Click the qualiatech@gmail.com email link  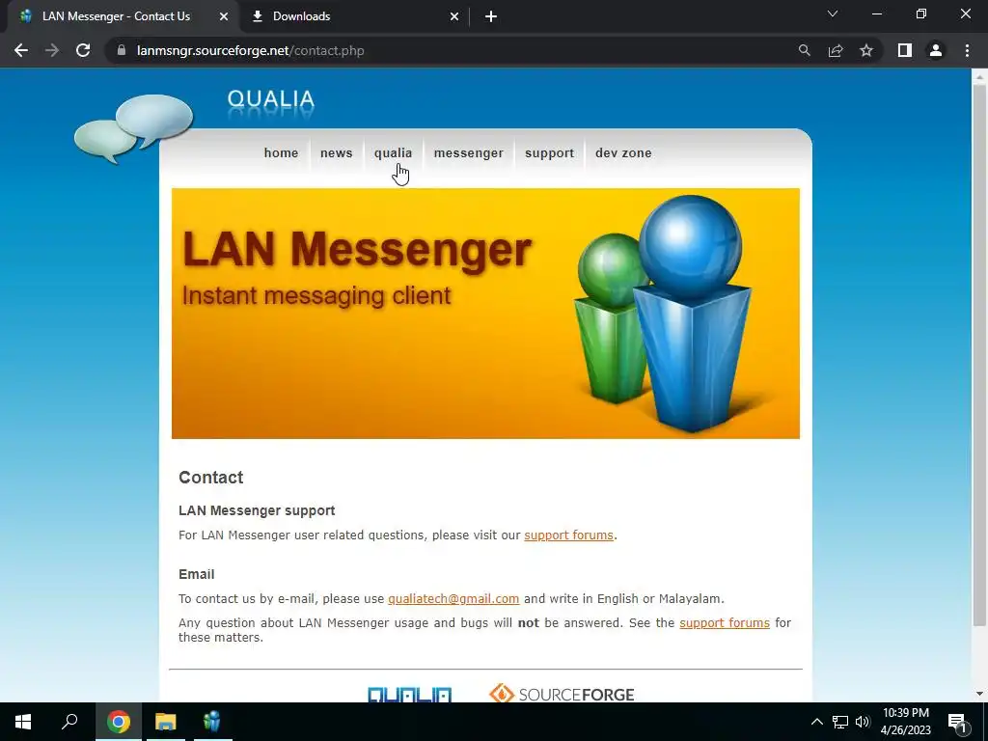(453, 598)
